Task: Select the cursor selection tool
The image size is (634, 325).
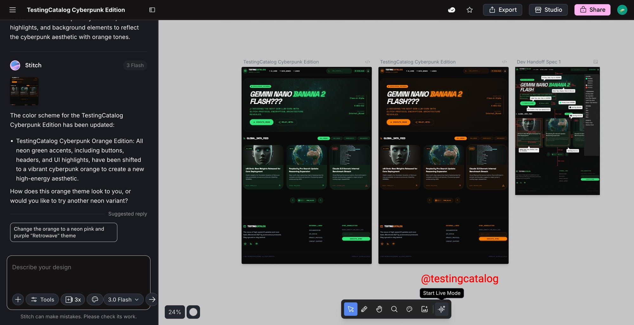Action: point(351,309)
